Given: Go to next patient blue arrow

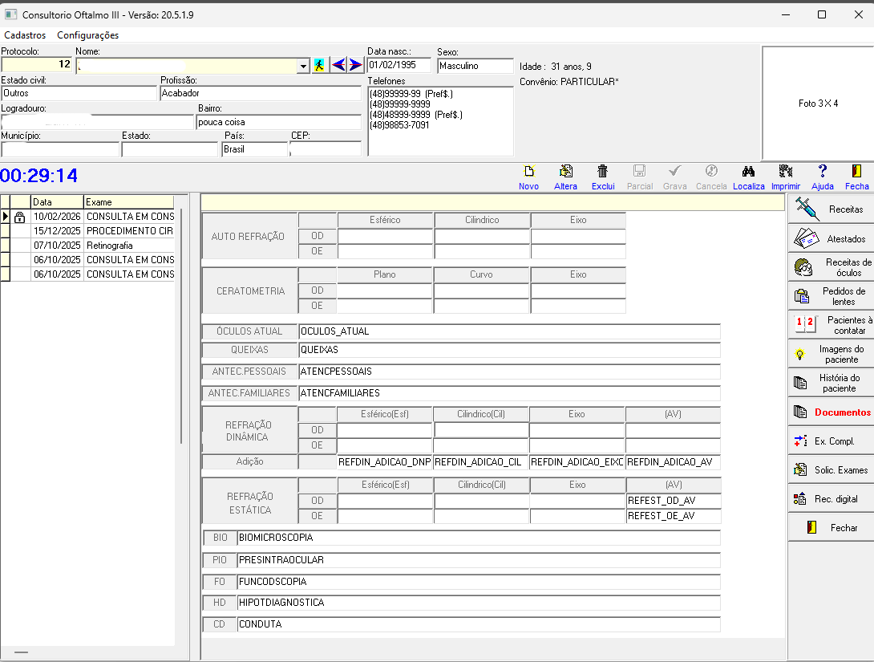Looking at the screenshot, I should [355, 66].
